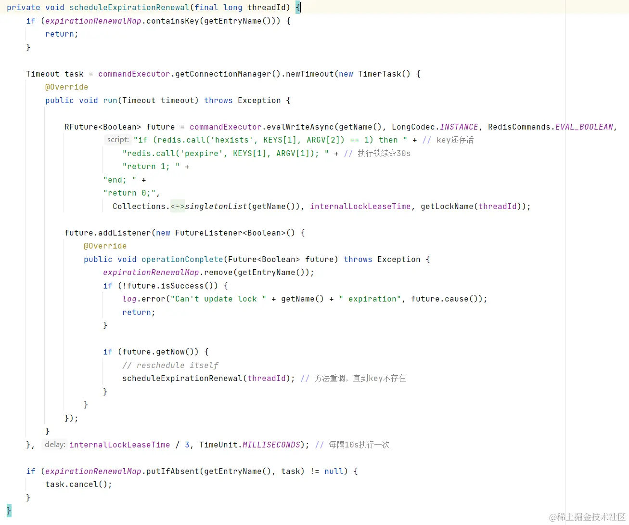
Task: Click the 'pexpire' script string line
Action: (226, 154)
